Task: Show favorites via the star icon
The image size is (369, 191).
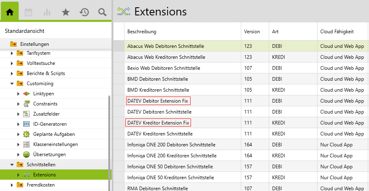Action: [x=66, y=12]
